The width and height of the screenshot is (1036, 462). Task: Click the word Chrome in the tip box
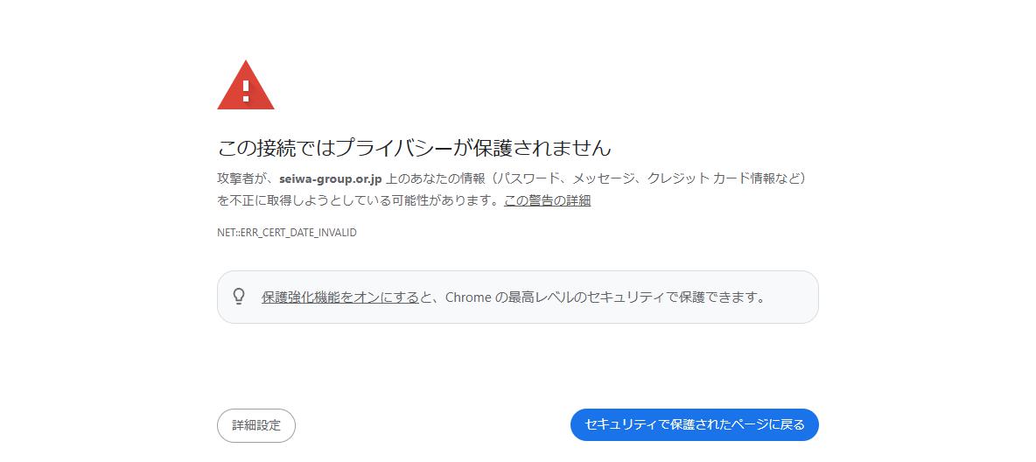pos(468,297)
